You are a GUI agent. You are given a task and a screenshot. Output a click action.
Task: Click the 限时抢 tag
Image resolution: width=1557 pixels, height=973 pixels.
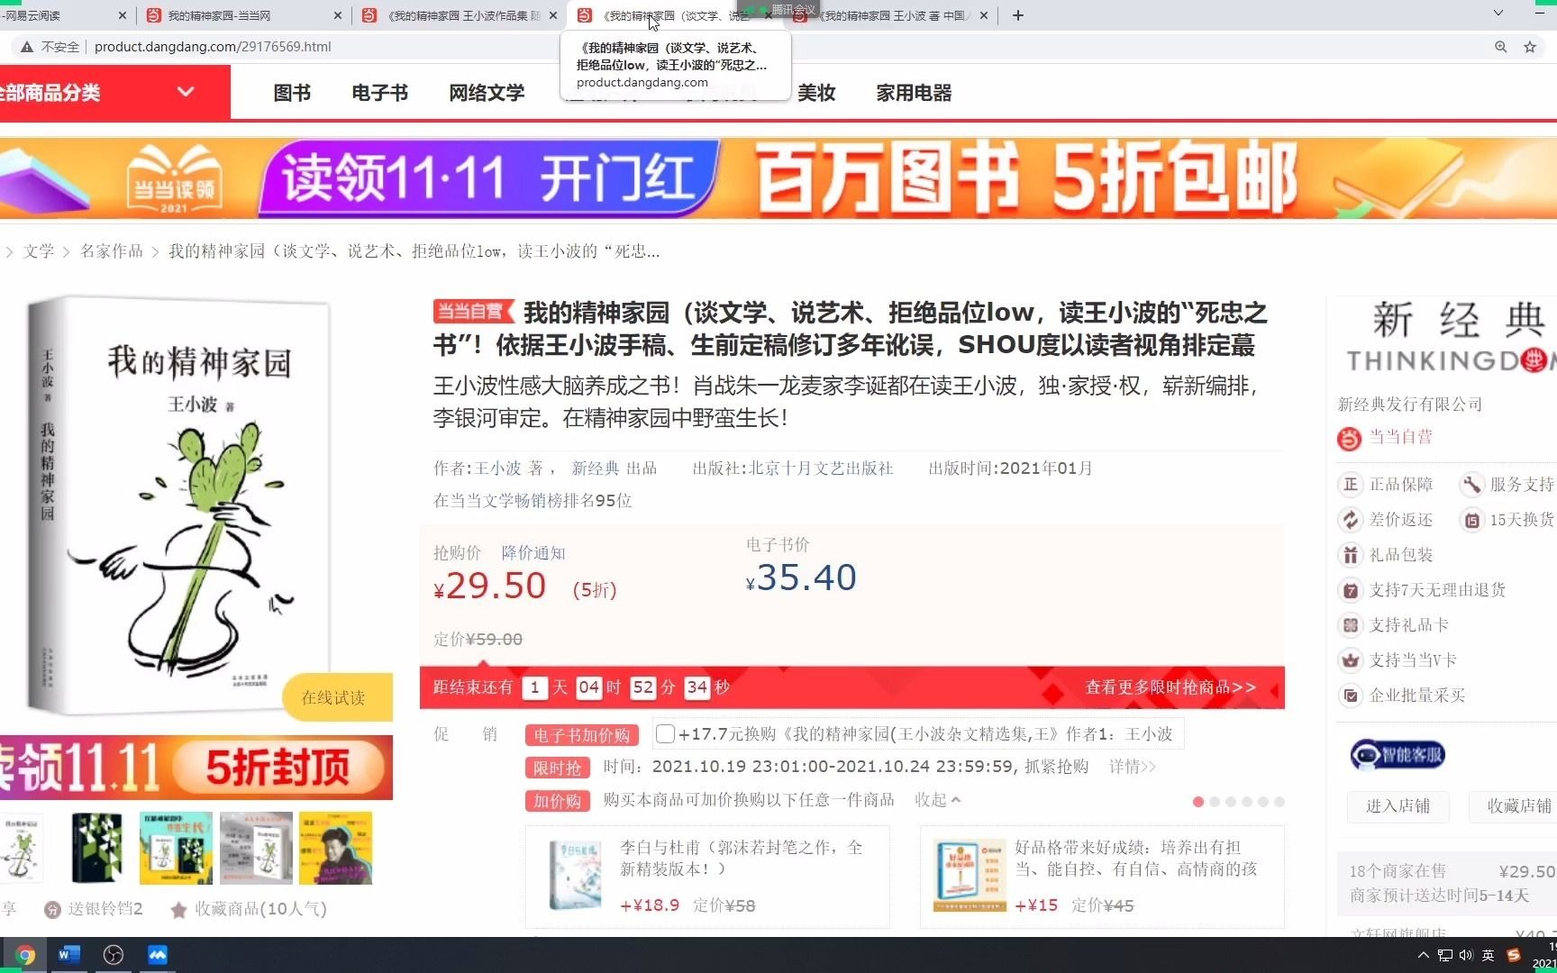[x=558, y=768]
